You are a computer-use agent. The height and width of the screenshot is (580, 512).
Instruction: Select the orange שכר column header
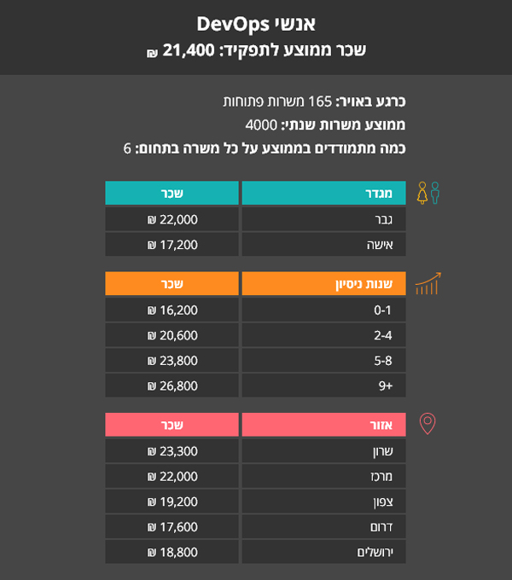pyautogui.click(x=172, y=284)
